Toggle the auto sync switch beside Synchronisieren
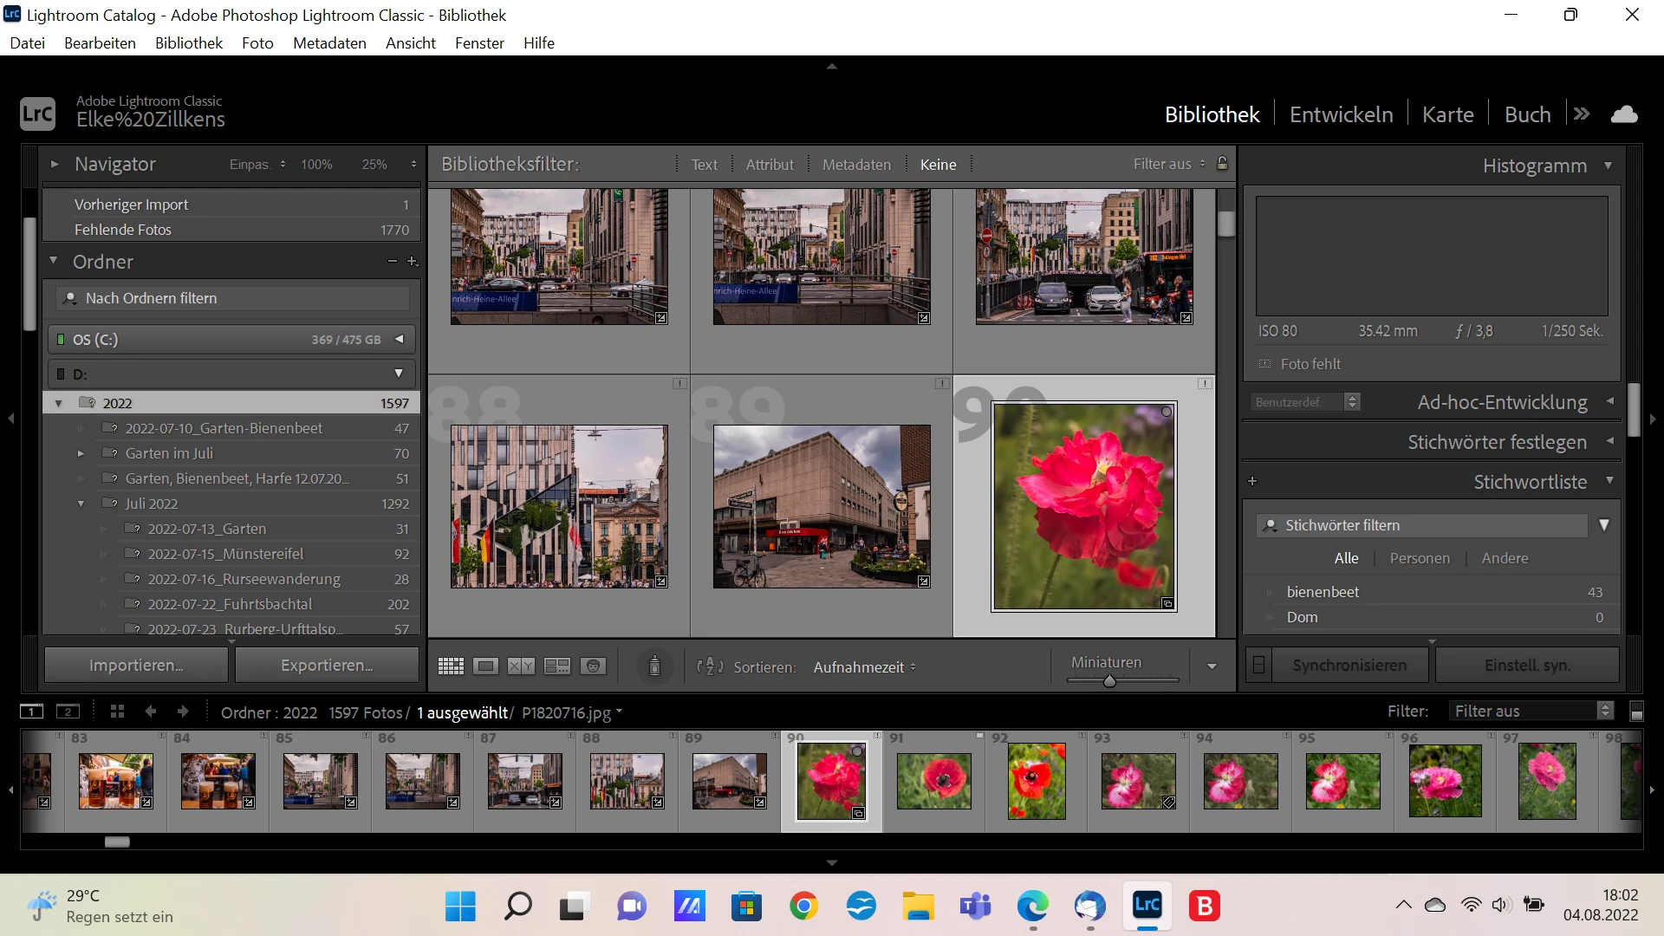Viewport: 1664px width, 936px height. tap(1259, 666)
